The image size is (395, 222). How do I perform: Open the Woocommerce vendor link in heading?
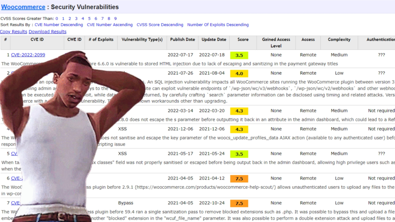click(23, 7)
